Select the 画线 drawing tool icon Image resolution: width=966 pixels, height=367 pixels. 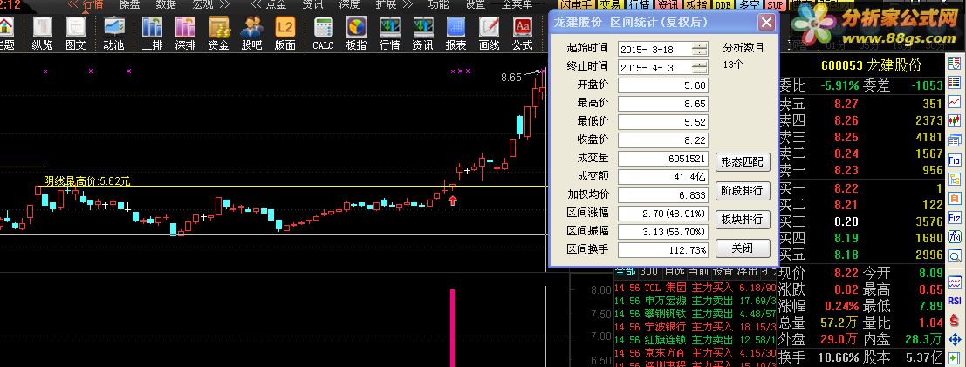[490, 33]
